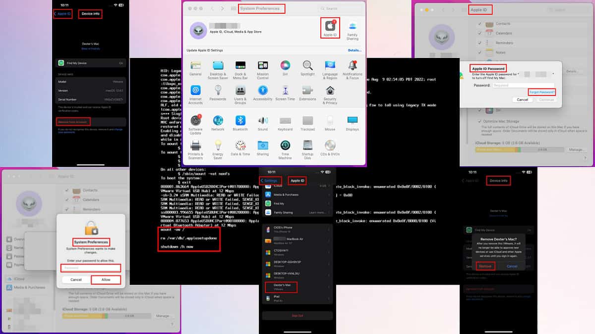The height and width of the screenshot is (334, 595).
Task: Toggle the Optimize Mac Storage checkbox
Action: [x=479, y=121]
